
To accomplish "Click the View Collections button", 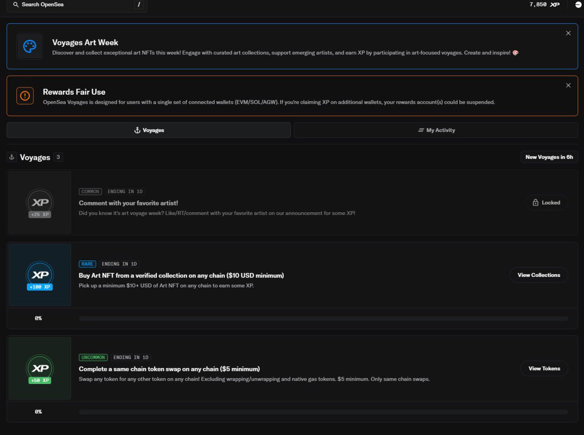I will [539, 275].
